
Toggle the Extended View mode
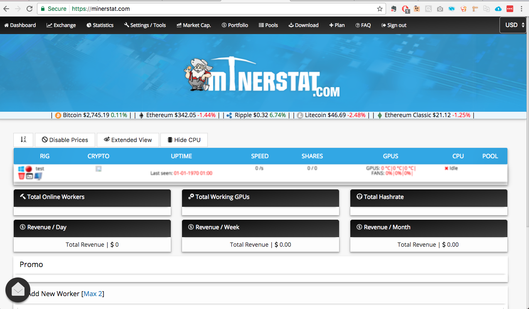128,140
